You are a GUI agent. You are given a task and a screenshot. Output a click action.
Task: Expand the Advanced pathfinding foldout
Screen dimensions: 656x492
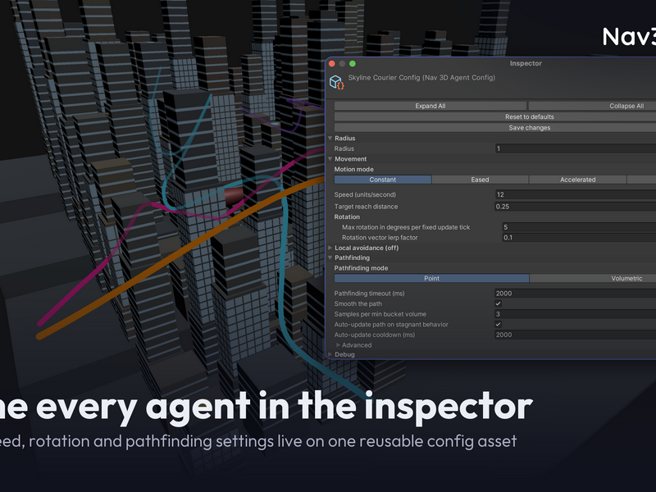pyautogui.click(x=338, y=345)
